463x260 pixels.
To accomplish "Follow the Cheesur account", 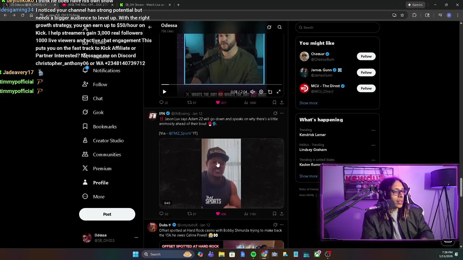I will 366,56.
